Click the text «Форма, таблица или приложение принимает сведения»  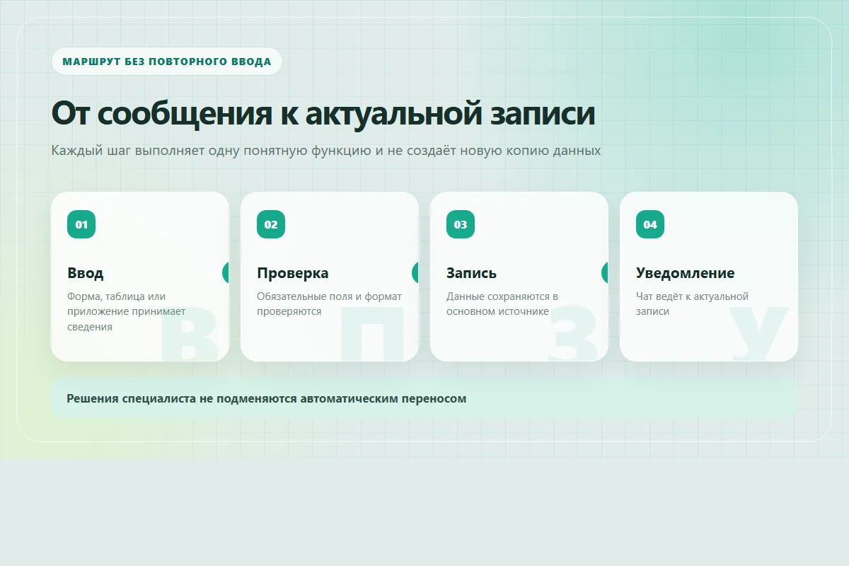click(x=127, y=311)
